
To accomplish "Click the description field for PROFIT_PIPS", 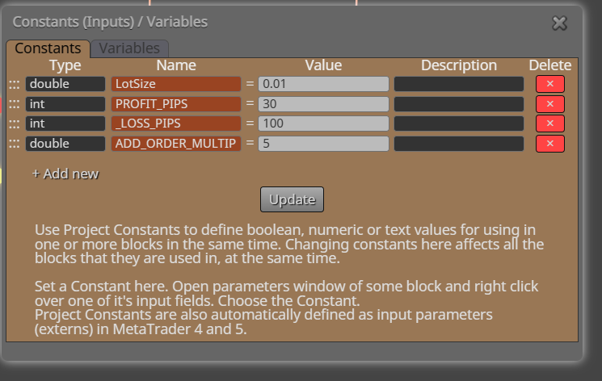I will [x=459, y=104].
